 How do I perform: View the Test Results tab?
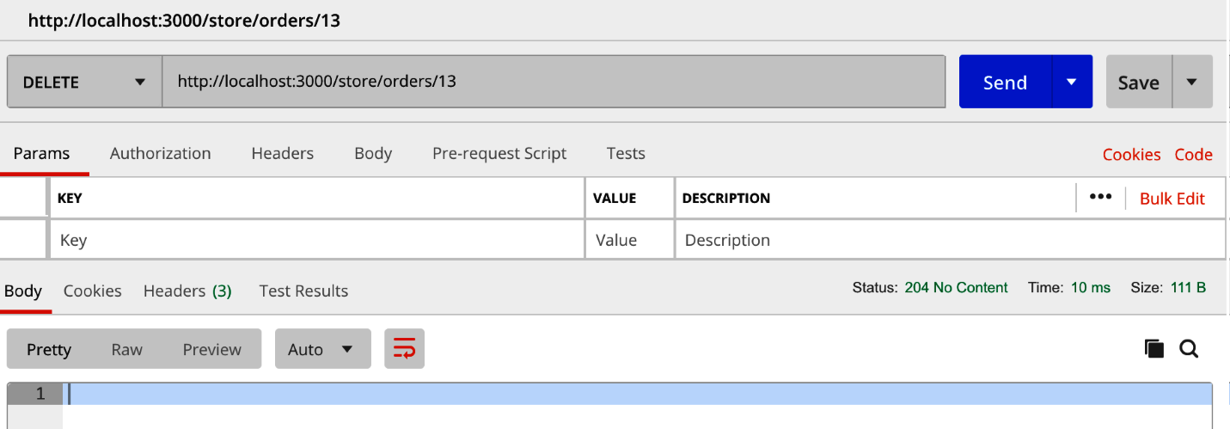coord(303,291)
